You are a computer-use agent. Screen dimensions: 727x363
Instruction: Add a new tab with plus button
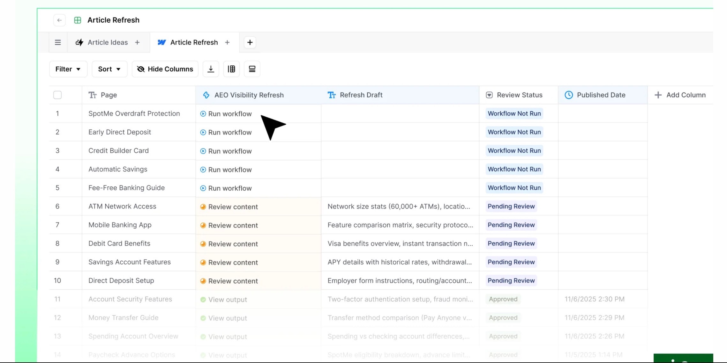pyautogui.click(x=250, y=42)
